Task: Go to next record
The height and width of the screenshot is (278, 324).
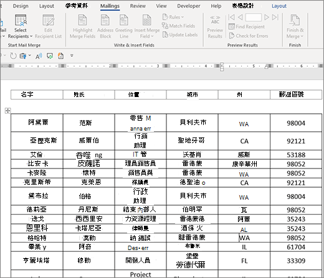Action: [x=267, y=17]
